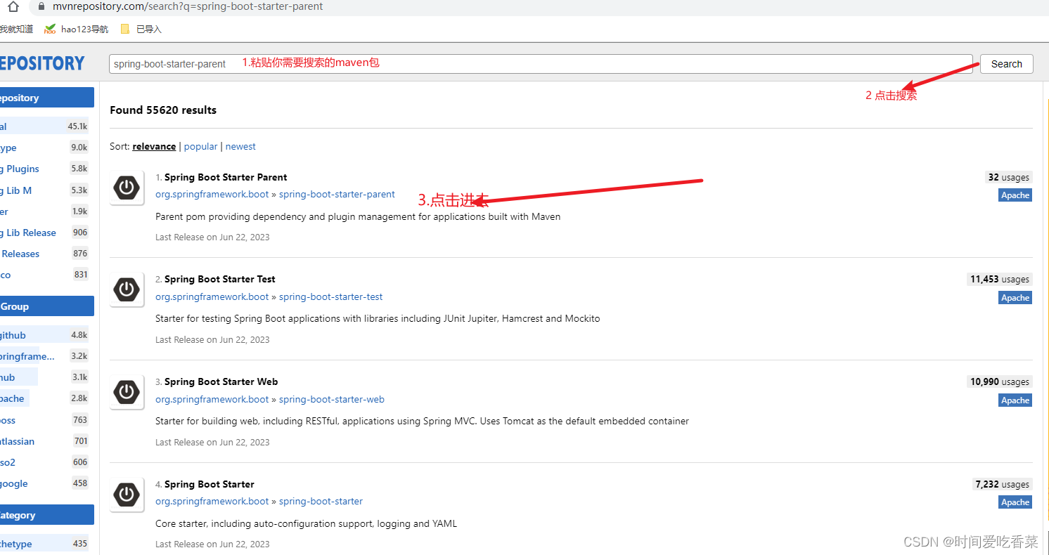This screenshot has height=555, width=1049.
Task: Sort results by relevance
Action: 154,146
